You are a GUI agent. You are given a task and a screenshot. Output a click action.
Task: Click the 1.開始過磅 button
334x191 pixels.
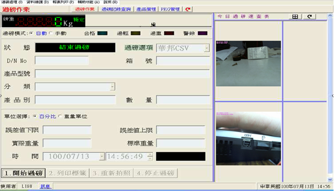tap(23, 173)
